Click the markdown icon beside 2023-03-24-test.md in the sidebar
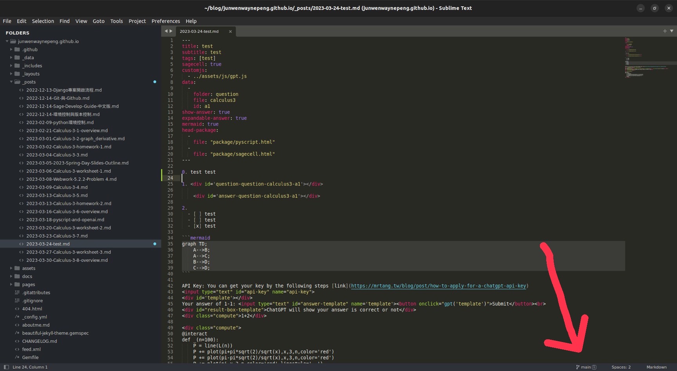 [x=22, y=244]
